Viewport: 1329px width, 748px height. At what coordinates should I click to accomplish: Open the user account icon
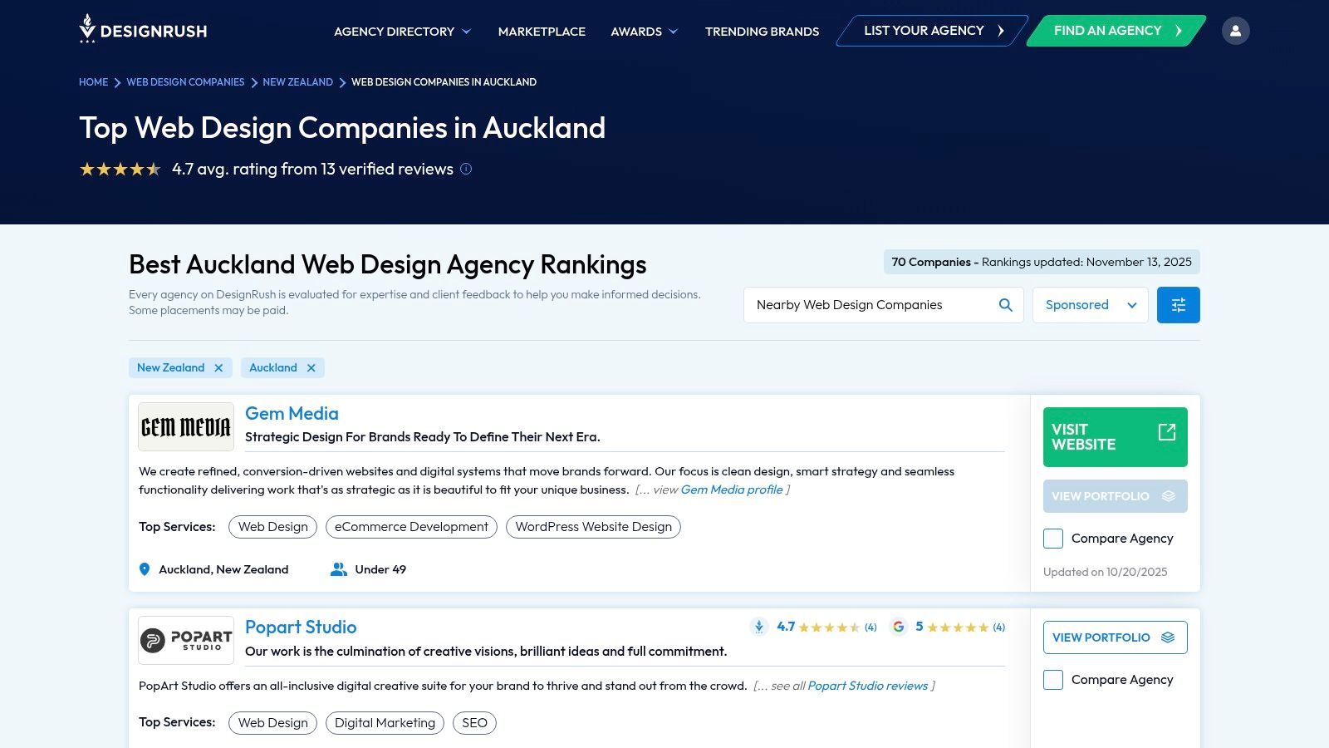coord(1236,30)
